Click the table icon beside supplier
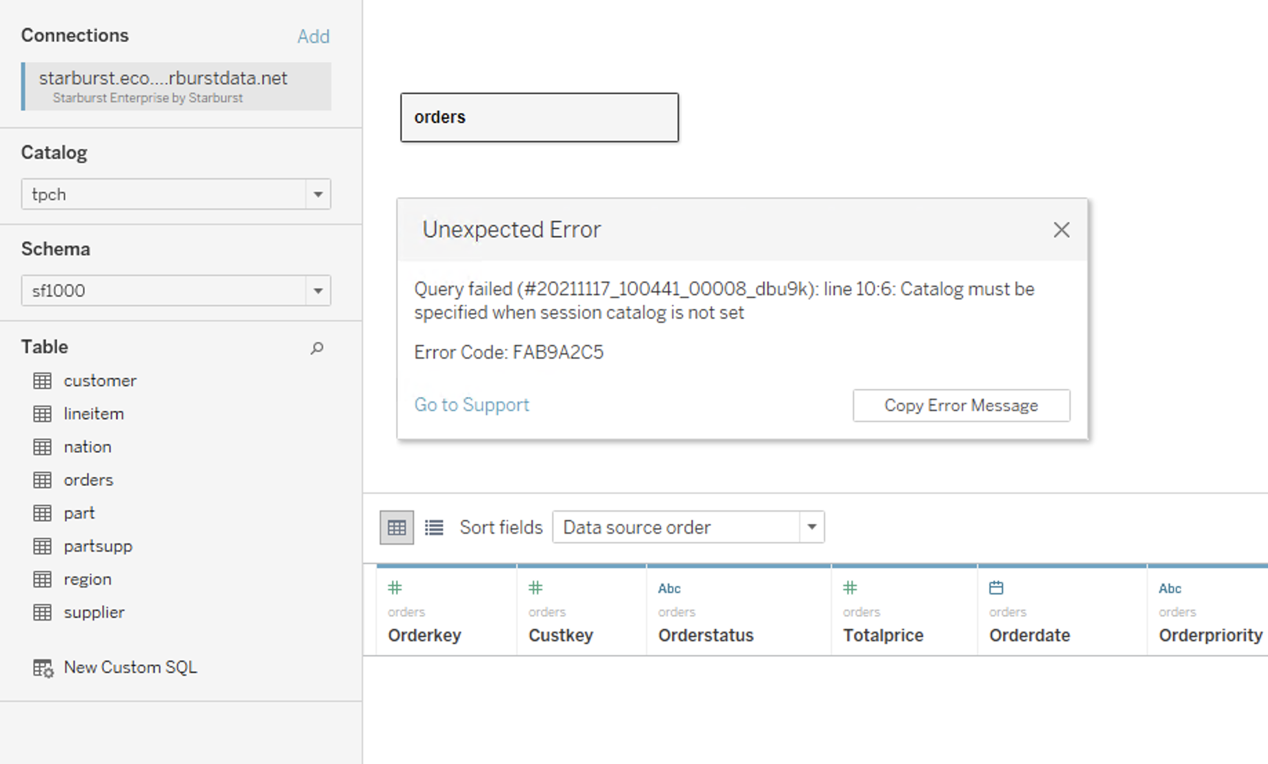Viewport: 1268px width, 764px height. coord(43,612)
